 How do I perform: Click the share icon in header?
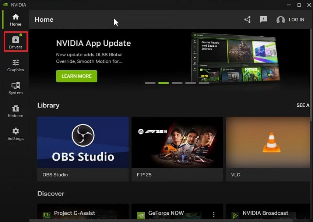[x=247, y=19]
